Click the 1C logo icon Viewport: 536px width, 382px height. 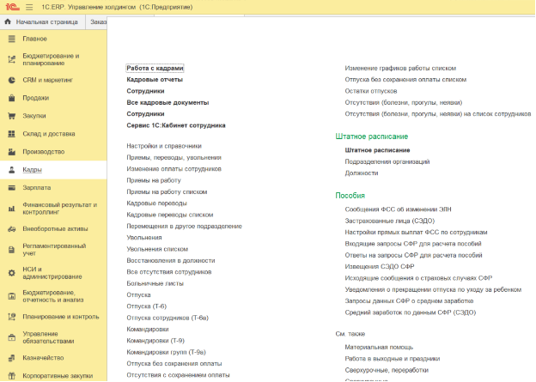12,7
